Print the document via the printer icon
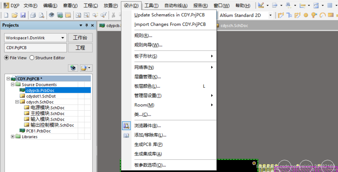338x172 pixels. pos(33,15)
